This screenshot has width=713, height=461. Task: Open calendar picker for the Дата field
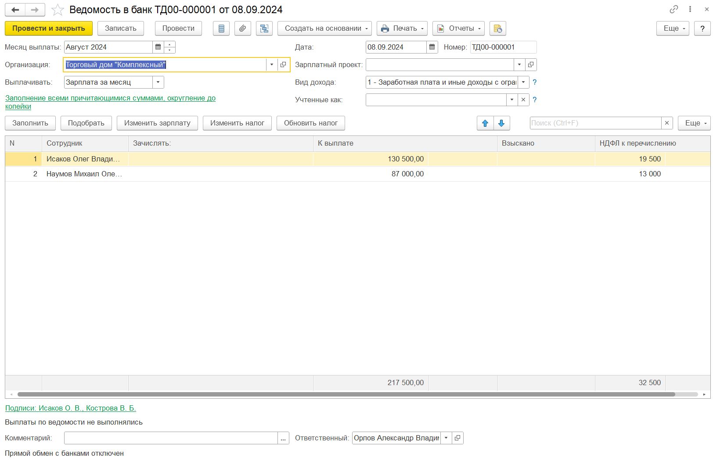click(x=432, y=47)
